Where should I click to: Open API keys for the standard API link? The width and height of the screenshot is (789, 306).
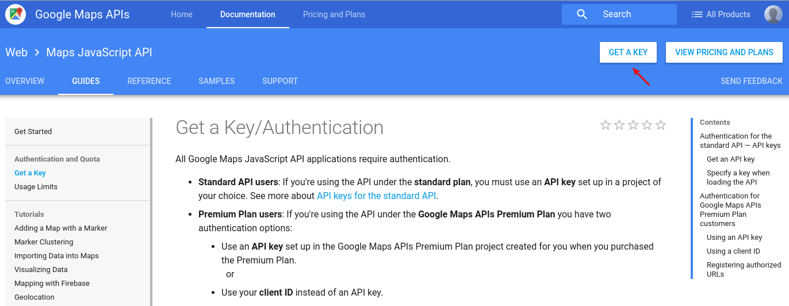click(x=376, y=196)
